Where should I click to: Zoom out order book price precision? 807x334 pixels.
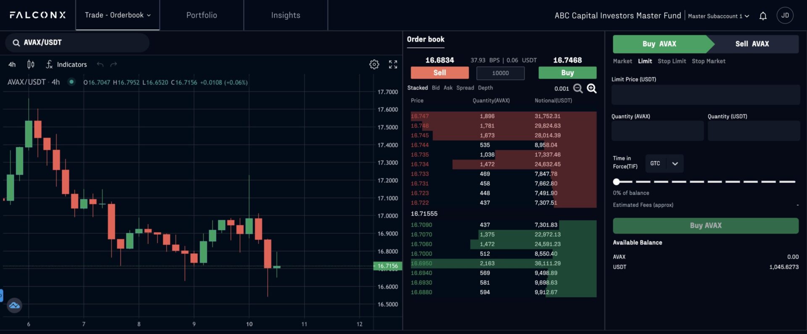578,88
